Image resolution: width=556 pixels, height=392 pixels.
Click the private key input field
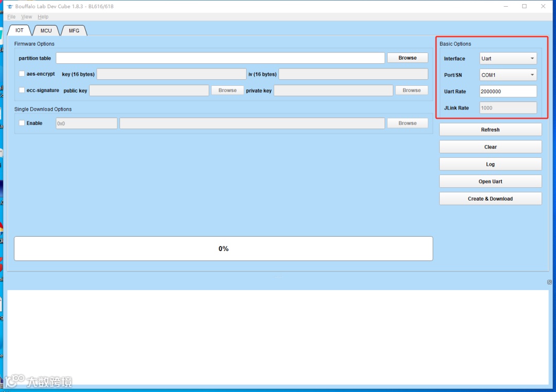tap(333, 91)
